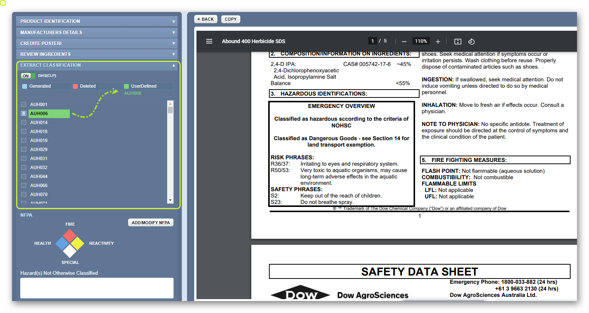Image resolution: width=589 pixels, height=313 pixels.
Task: Check the AUH032 checkbox
Action: click(x=24, y=168)
